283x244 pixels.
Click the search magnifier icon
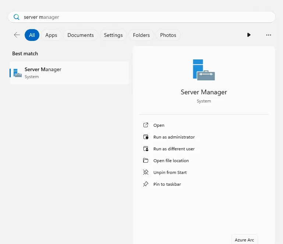point(17,17)
